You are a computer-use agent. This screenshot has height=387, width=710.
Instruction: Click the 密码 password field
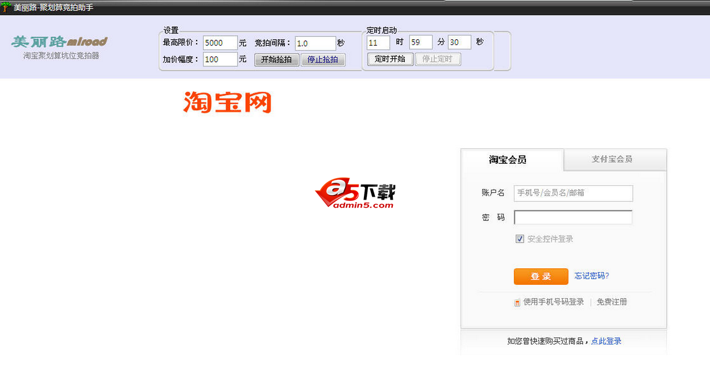(x=573, y=217)
